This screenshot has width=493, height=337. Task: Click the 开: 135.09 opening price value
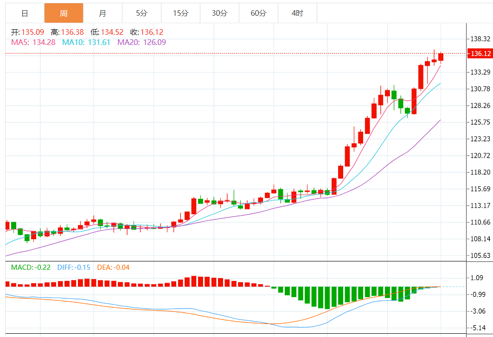28,32
